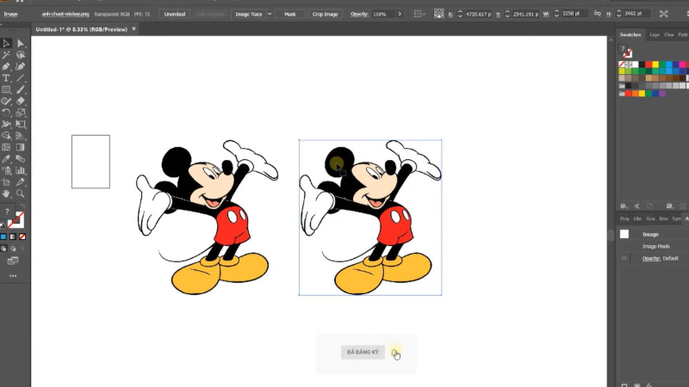Select the Direct Selection tool
689x387 pixels.
pyautogui.click(x=20, y=43)
